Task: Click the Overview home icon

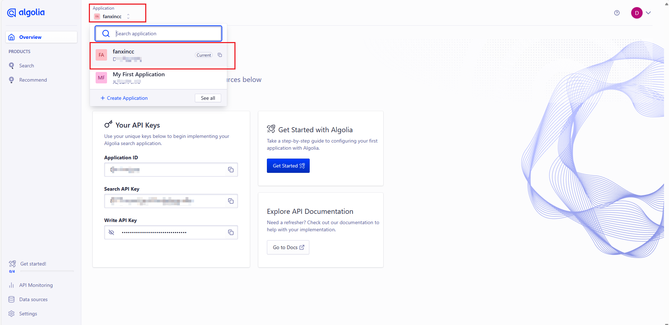Action: pos(11,37)
